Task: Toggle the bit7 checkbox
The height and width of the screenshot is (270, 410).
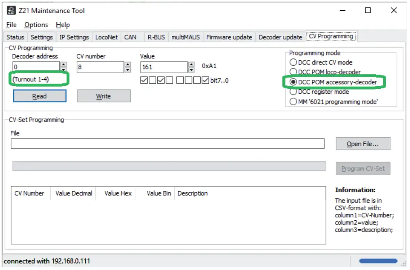Action: 143,80
